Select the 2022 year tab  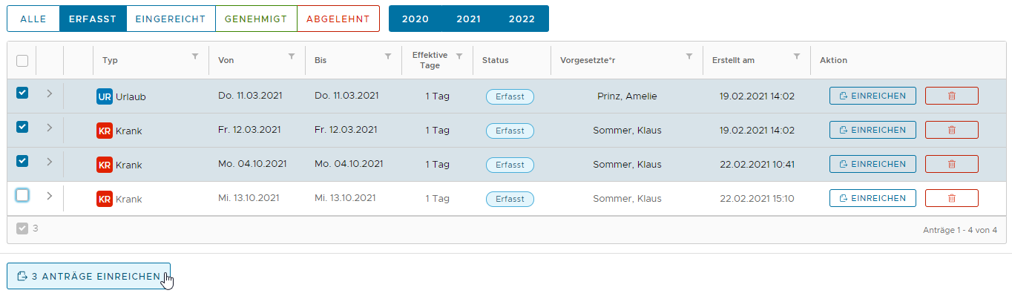522,19
